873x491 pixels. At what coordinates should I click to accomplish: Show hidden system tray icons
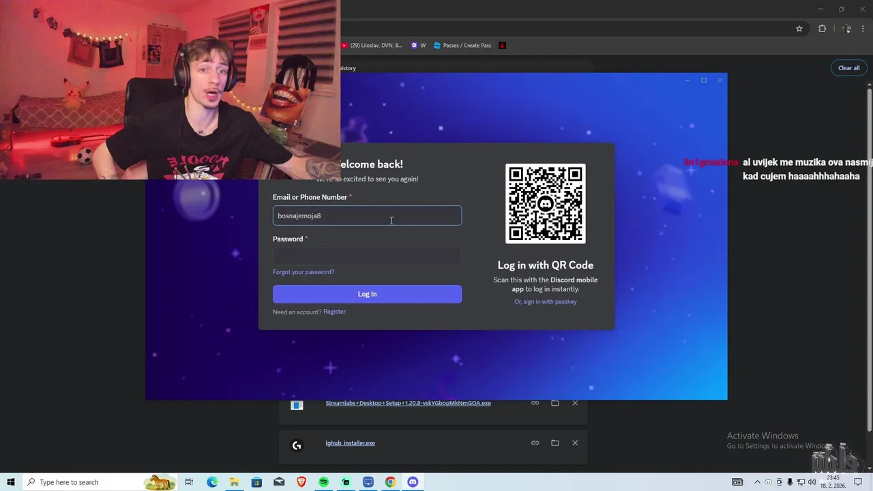point(758,482)
